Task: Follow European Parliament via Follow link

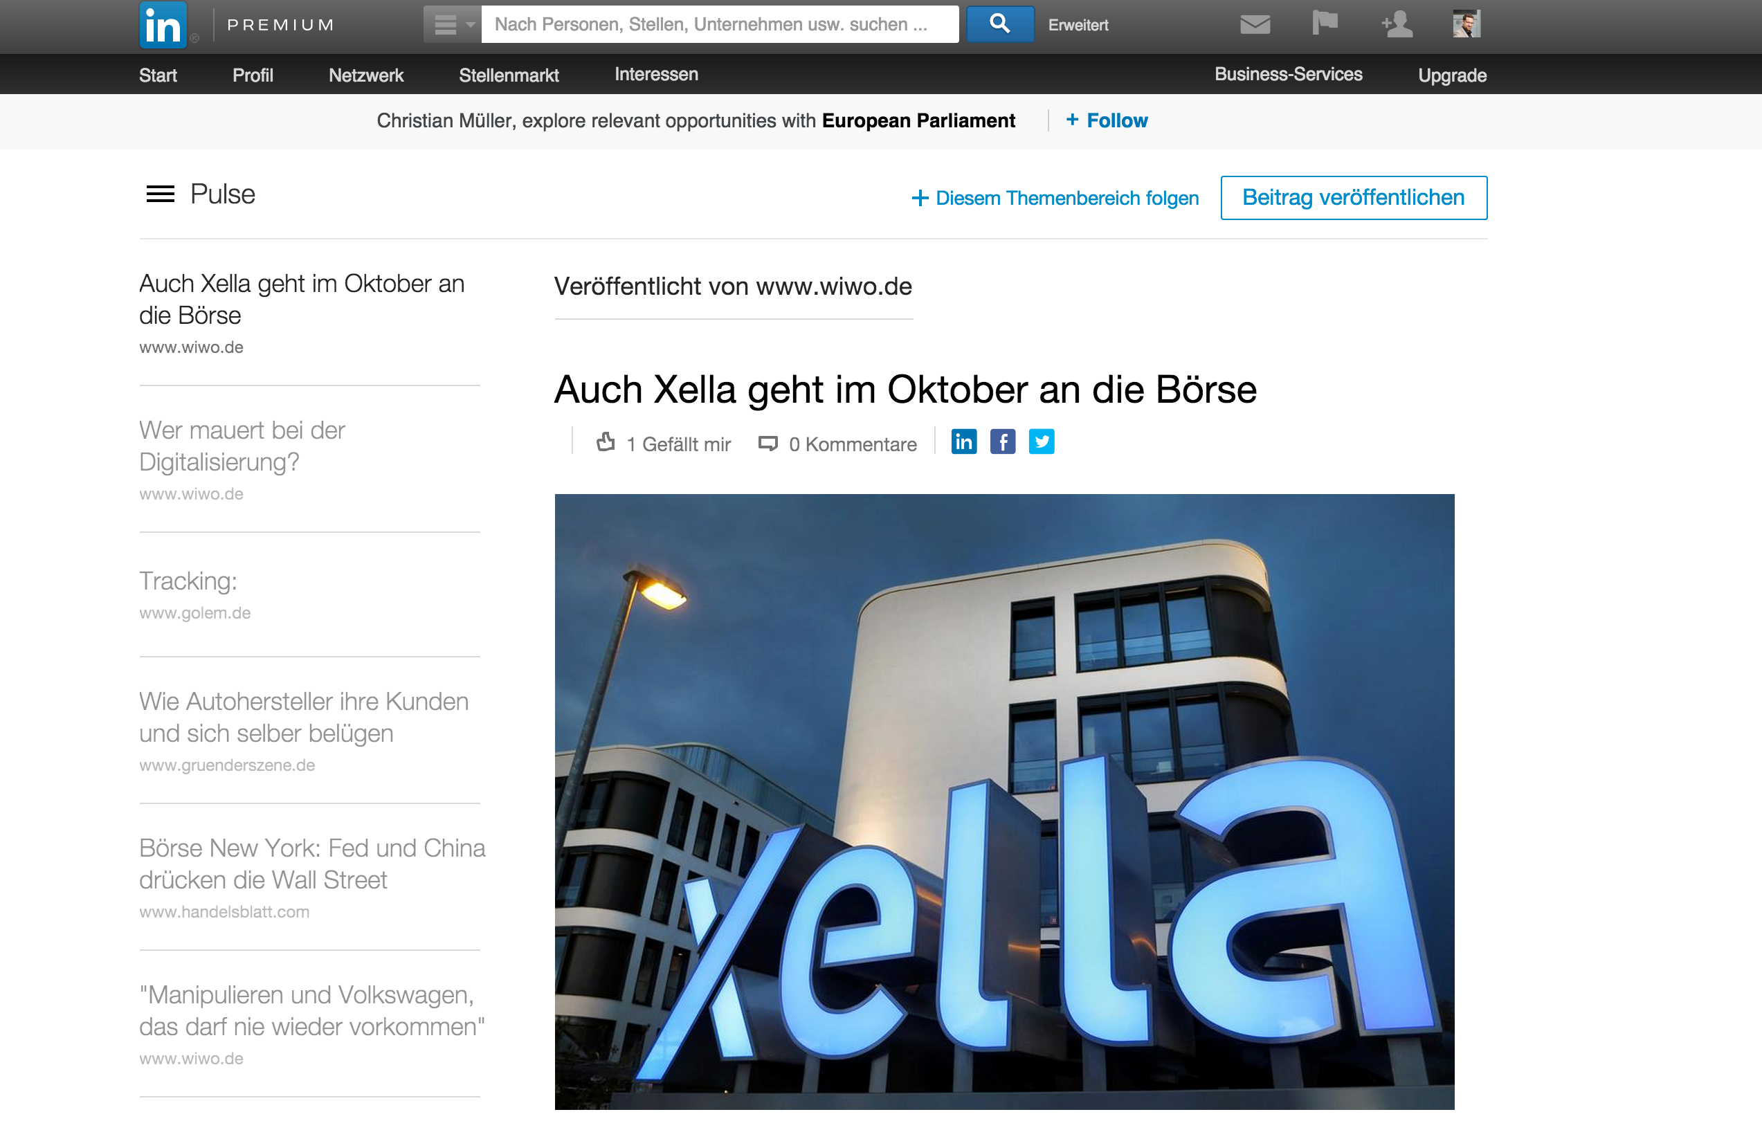Action: tap(1107, 120)
